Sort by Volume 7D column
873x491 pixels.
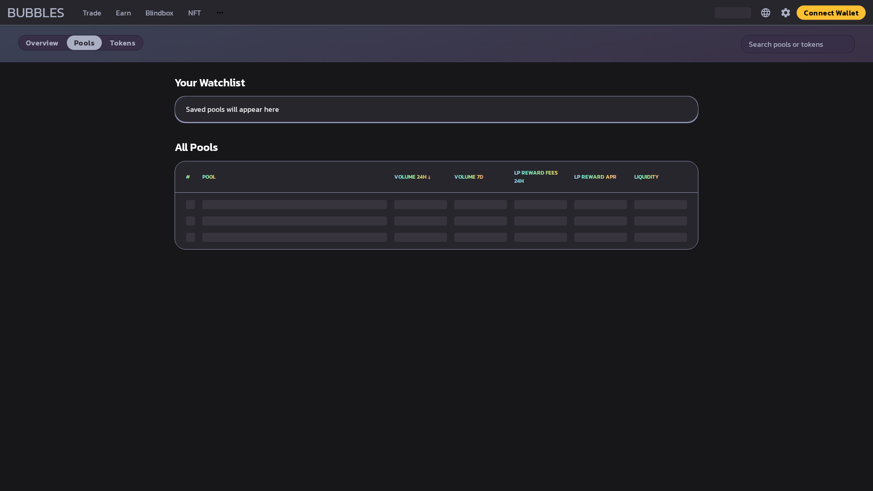coord(469,177)
